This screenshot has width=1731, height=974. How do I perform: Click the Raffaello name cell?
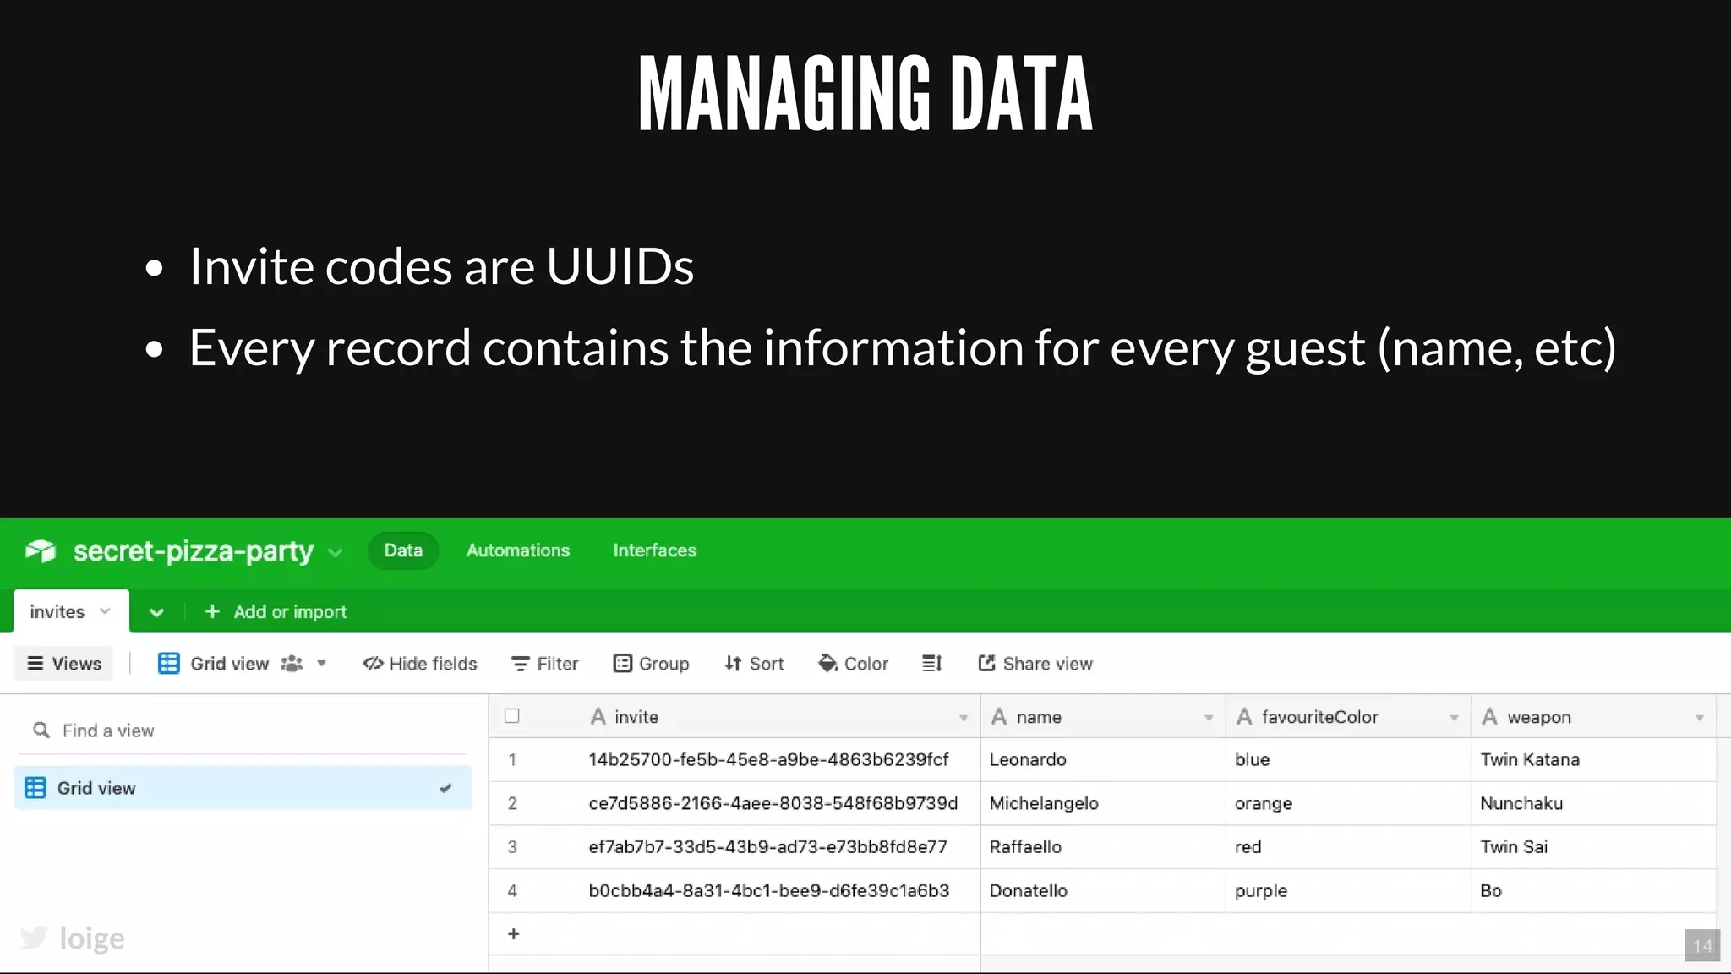1103,847
